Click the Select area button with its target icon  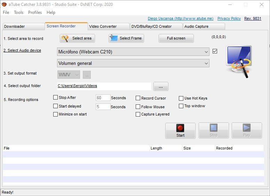click(x=77, y=38)
